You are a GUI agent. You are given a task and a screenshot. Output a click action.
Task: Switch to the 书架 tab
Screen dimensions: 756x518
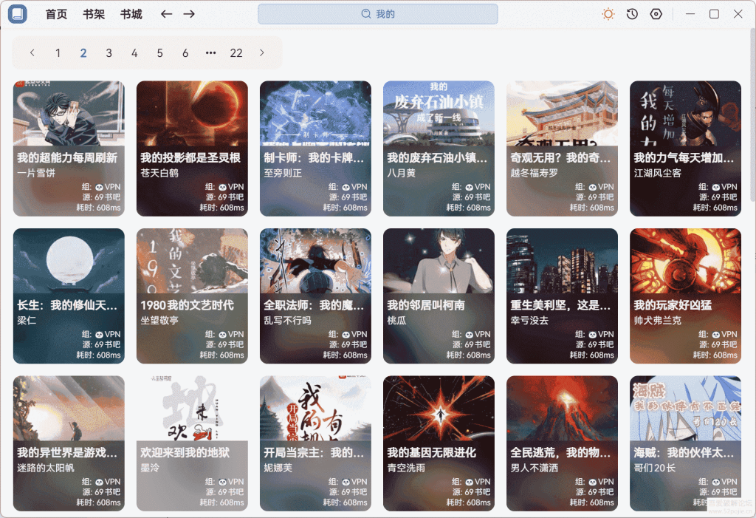(x=93, y=13)
